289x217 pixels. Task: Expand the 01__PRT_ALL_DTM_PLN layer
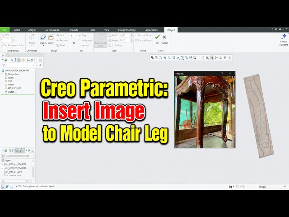pos(3,164)
